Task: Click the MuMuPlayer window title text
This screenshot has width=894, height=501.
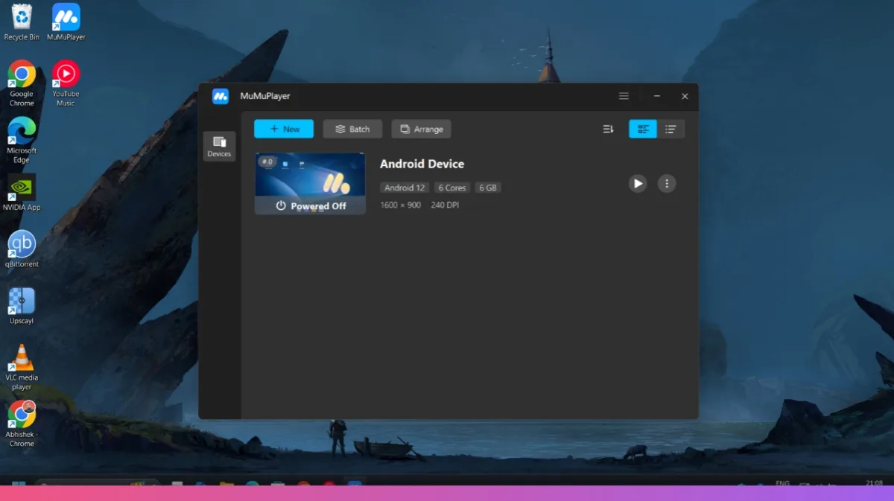Action: [265, 96]
